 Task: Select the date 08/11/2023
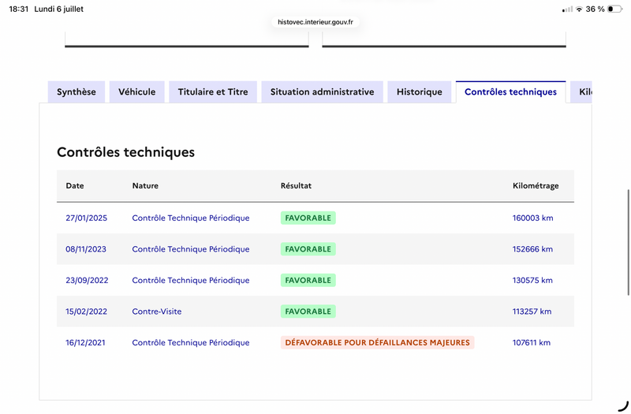pos(86,249)
